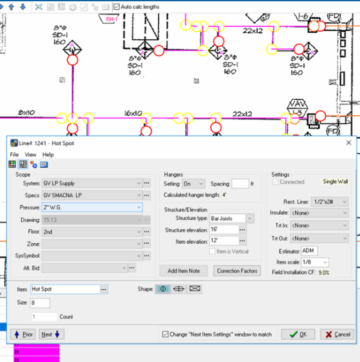Toggle Item is Vertical checkbox

[212, 251]
